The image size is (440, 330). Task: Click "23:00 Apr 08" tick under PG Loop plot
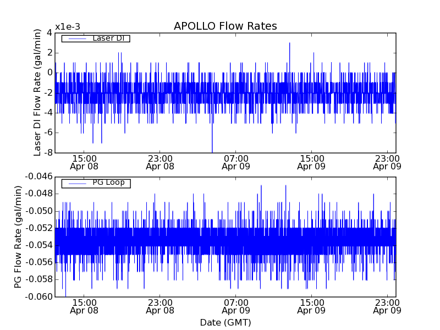click(160, 307)
